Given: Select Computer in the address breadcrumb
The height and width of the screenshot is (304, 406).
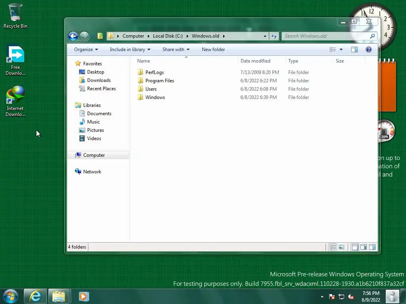Looking at the screenshot, I should tap(133, 36).
